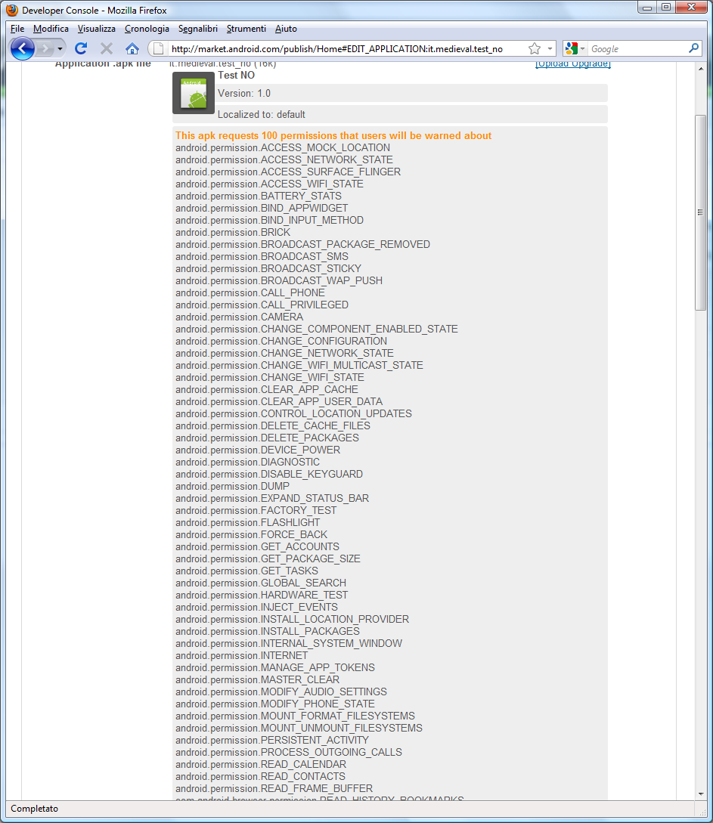Viewport: 713px width, 823px height.
Task: Select the CLEAR_APP_CACHE permission line
Action: pos(267,389)
